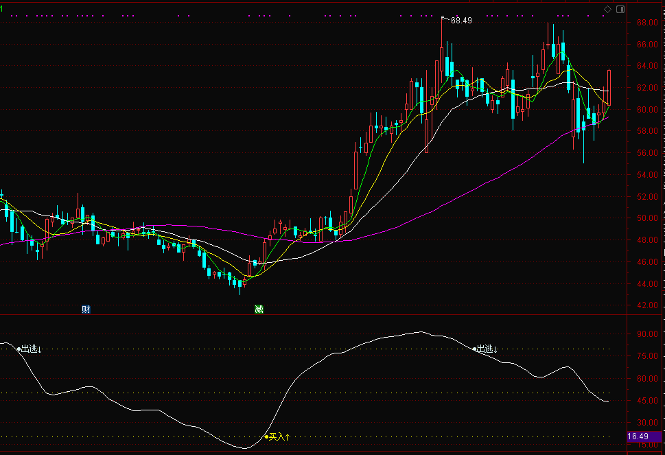Toggle the side panel layout icon
The width and height of the screenshot is (665, 455).
click(620, 10)
